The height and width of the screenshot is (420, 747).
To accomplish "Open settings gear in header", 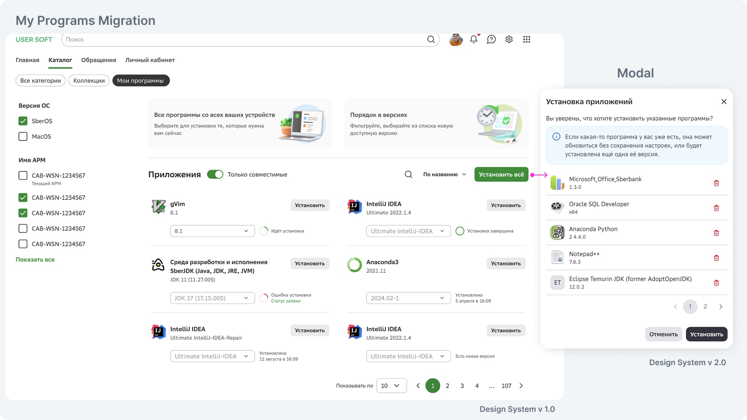I will (509, 39).
